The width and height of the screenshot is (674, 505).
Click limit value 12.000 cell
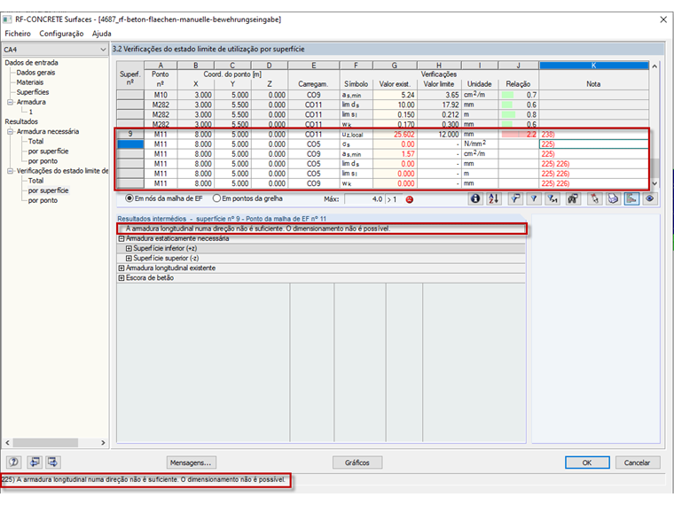pos(439,135)
